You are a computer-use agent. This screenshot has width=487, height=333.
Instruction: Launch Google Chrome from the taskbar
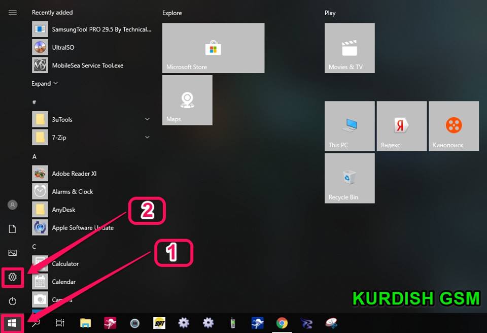(282, 323)
